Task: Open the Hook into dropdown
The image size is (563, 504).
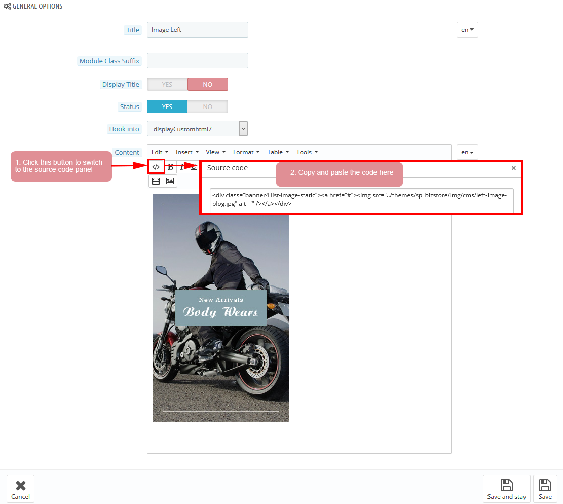Action: pyautogui.click(x=198, y=129)
